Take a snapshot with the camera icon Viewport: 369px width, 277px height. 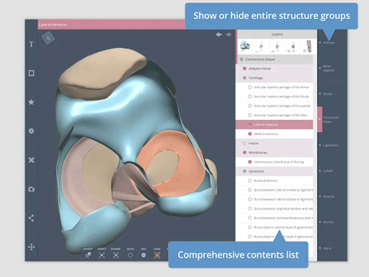tap(31, 189)
